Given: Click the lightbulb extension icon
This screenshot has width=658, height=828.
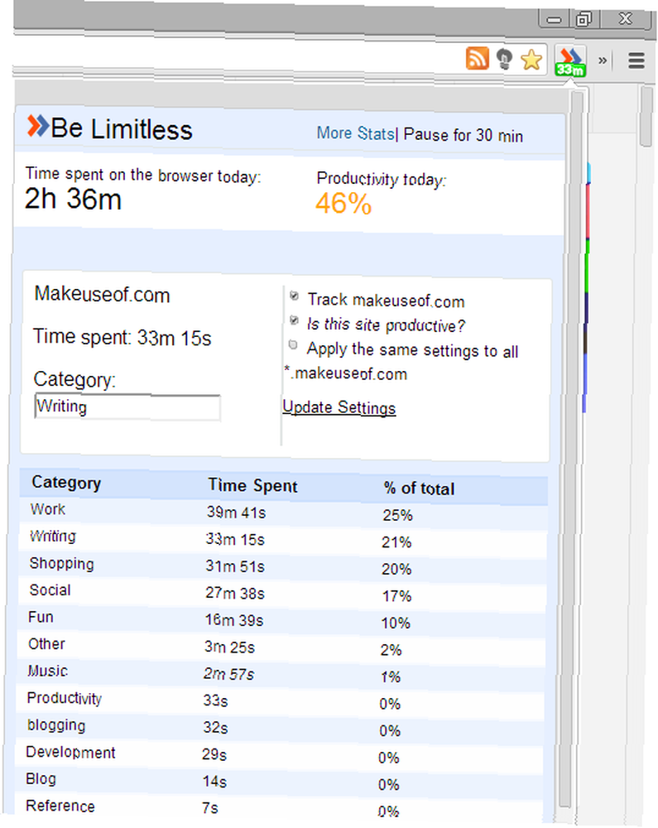Looking at the screenshot, I should (504, 59).
